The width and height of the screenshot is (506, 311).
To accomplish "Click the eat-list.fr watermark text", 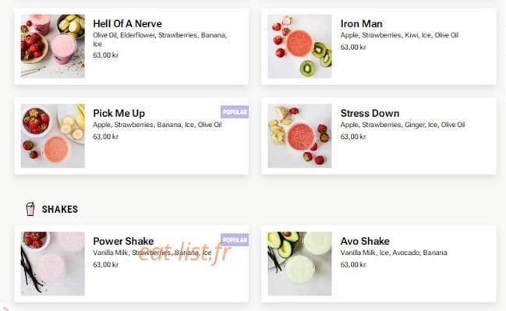I will [x=185, y=253].
